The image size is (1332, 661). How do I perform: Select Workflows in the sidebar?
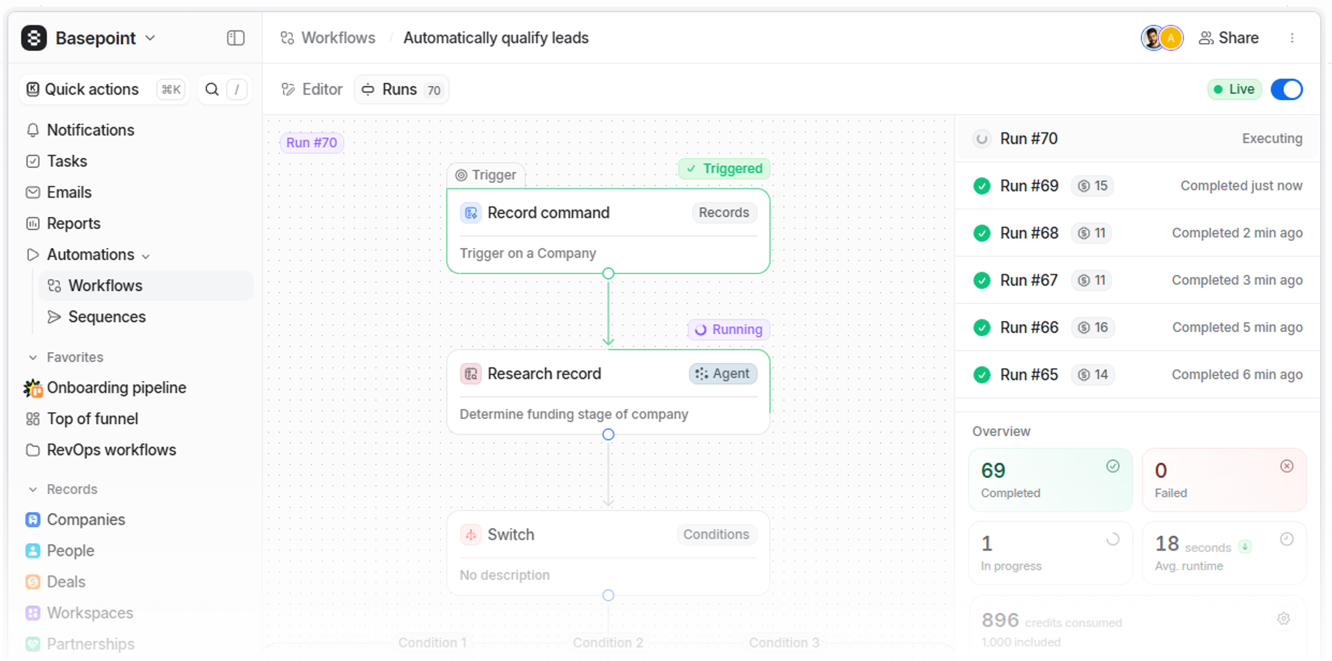[x=146, y=286]
